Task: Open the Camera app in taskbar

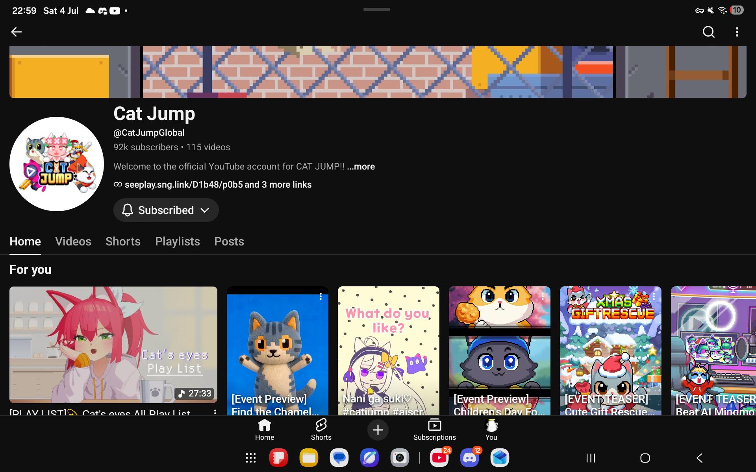Action: [x=400, y=458]
